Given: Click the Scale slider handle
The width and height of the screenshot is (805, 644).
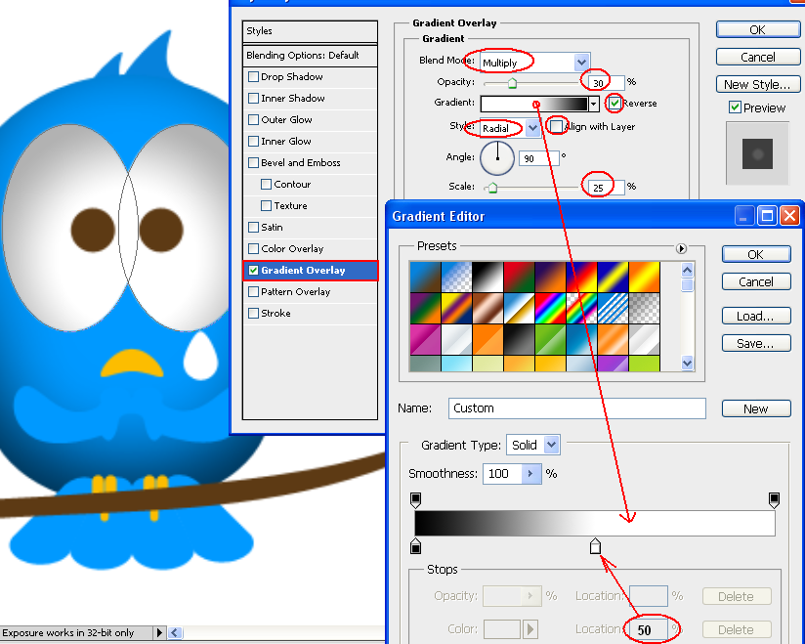Looking at the screenshot, I should (492, 188).
